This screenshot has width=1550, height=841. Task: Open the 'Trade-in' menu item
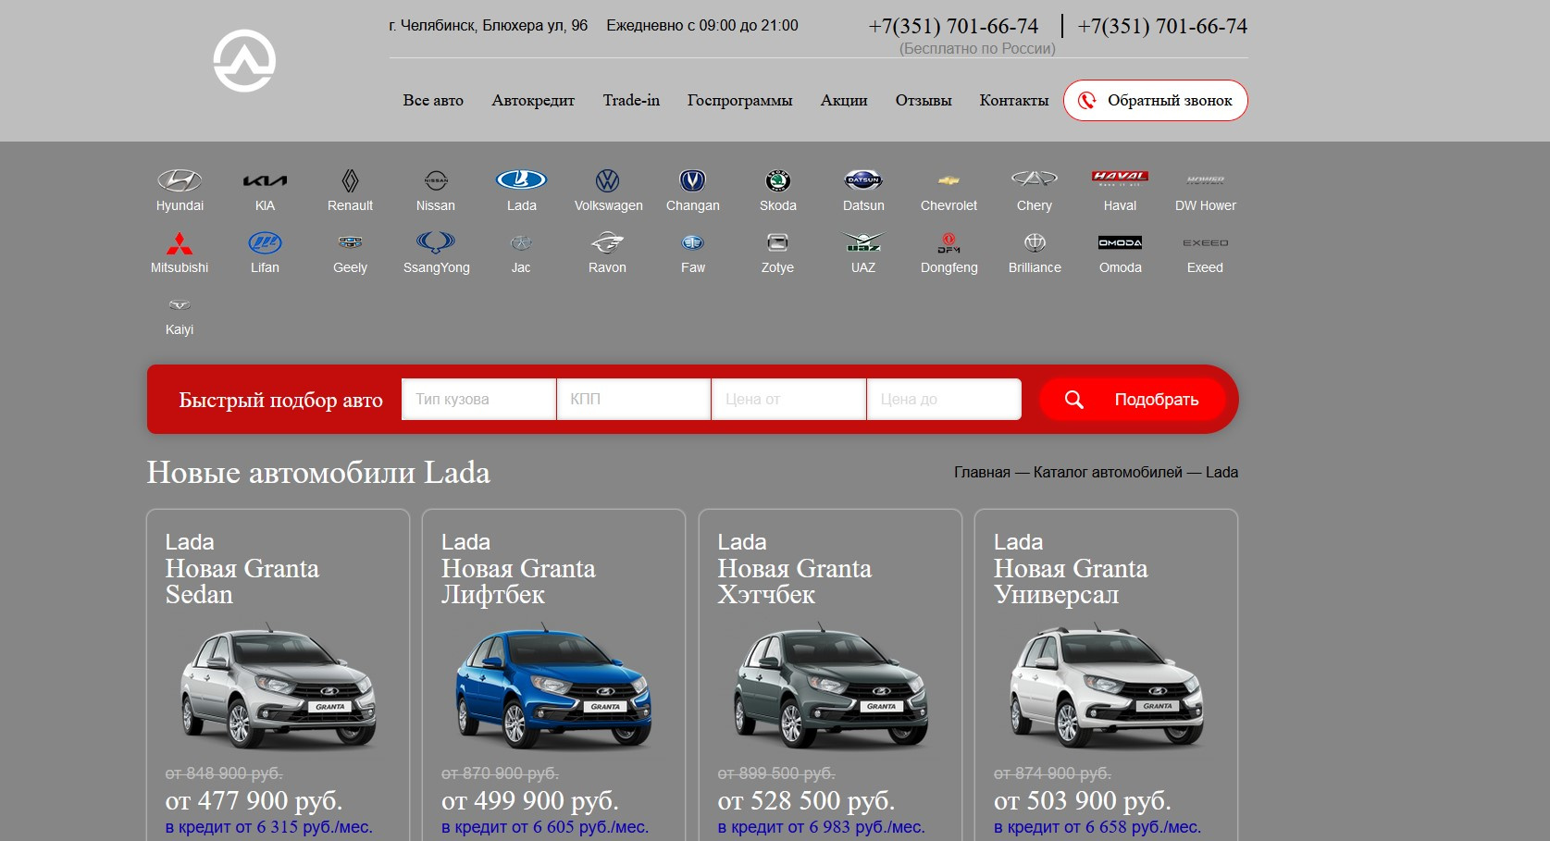click(x=631, y=100)
